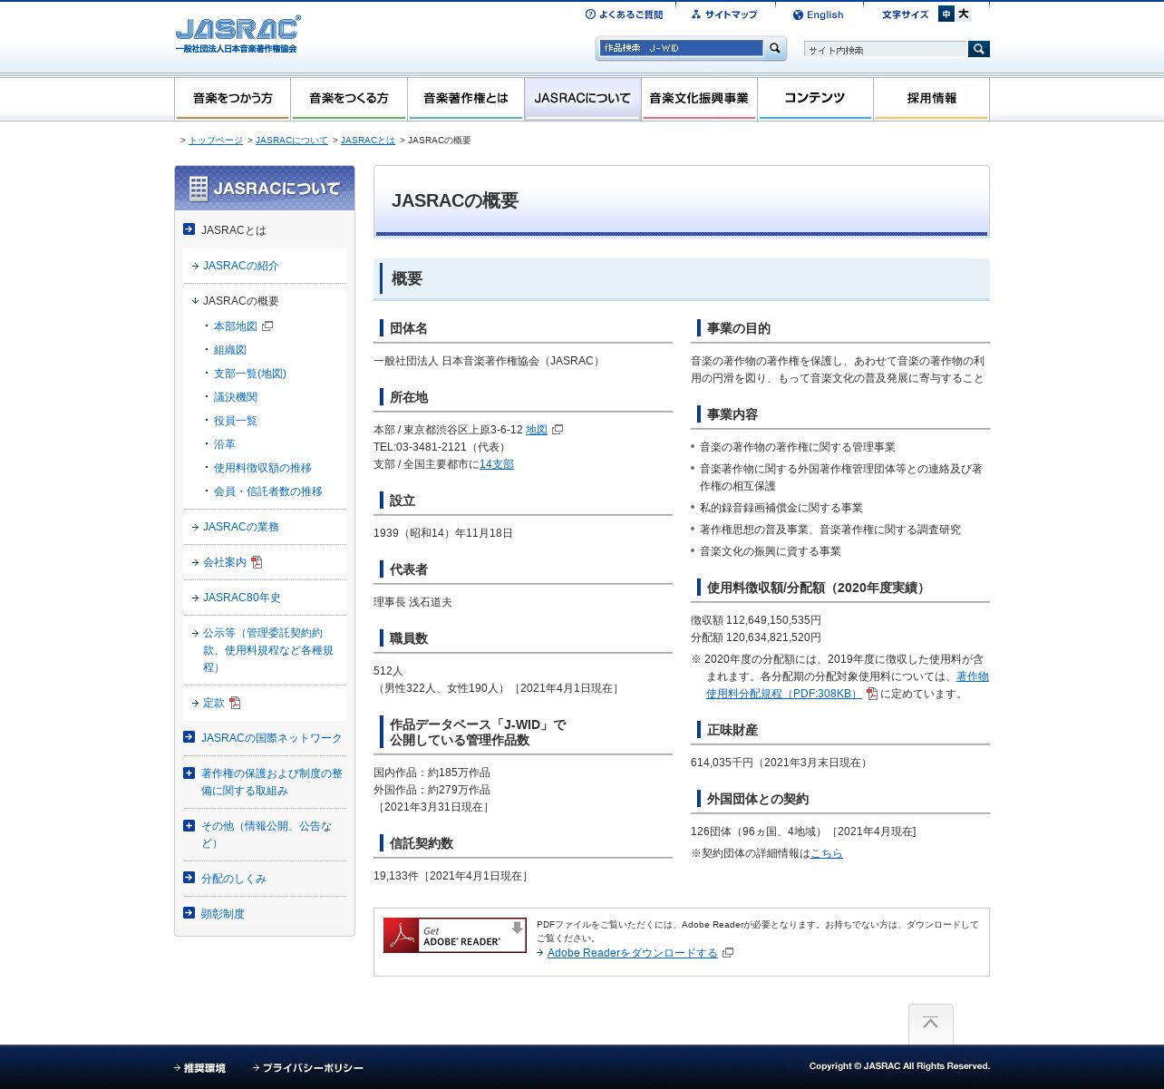Expand その他（情報公開、公告など）section
1164x1089 pixels.
click(x=267, y=834)
